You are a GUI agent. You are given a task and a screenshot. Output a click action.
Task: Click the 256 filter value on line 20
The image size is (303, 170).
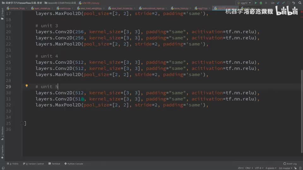click(x=79, y=31)
